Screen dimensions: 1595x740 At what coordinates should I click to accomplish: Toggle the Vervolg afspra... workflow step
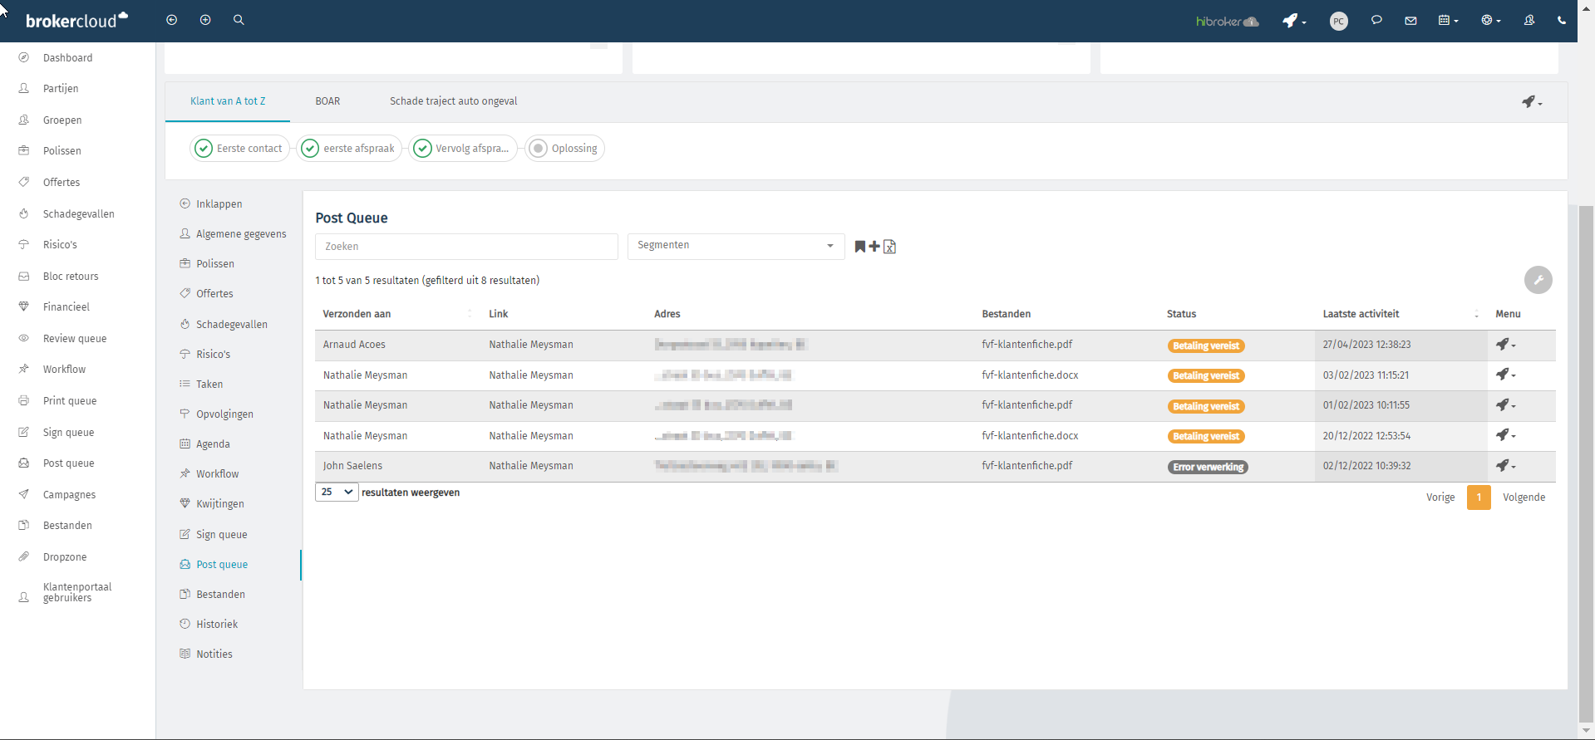[463, 149]
